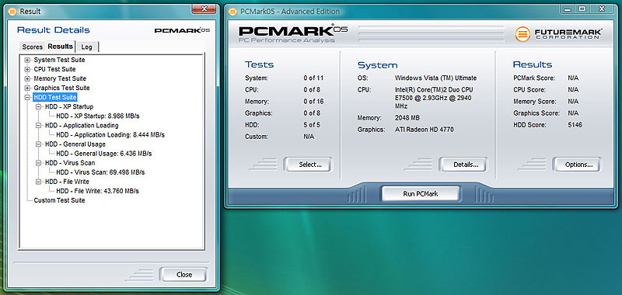The image size is (622, 295).
Task: Collapse the HDD - General Usage node
Action: 38,144
